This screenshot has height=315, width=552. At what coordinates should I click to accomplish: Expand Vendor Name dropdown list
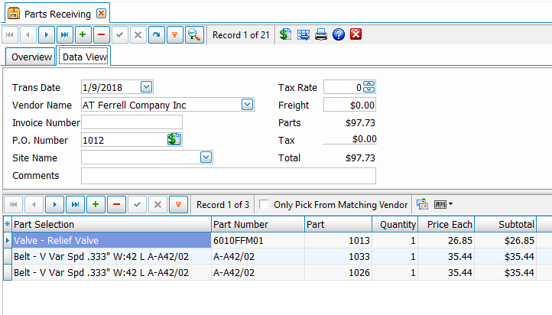(247, 104)
